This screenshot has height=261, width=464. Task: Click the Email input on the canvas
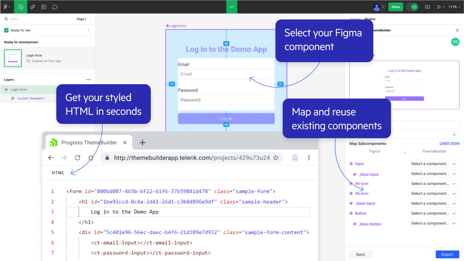pos(226,74)
